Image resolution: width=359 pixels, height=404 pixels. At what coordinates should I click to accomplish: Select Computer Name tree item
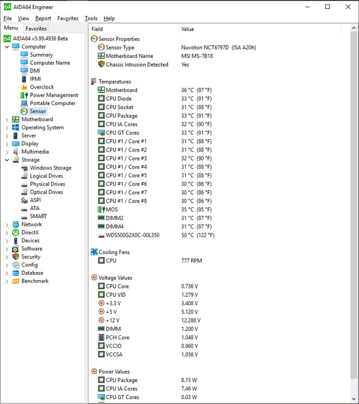click(50, 63)
